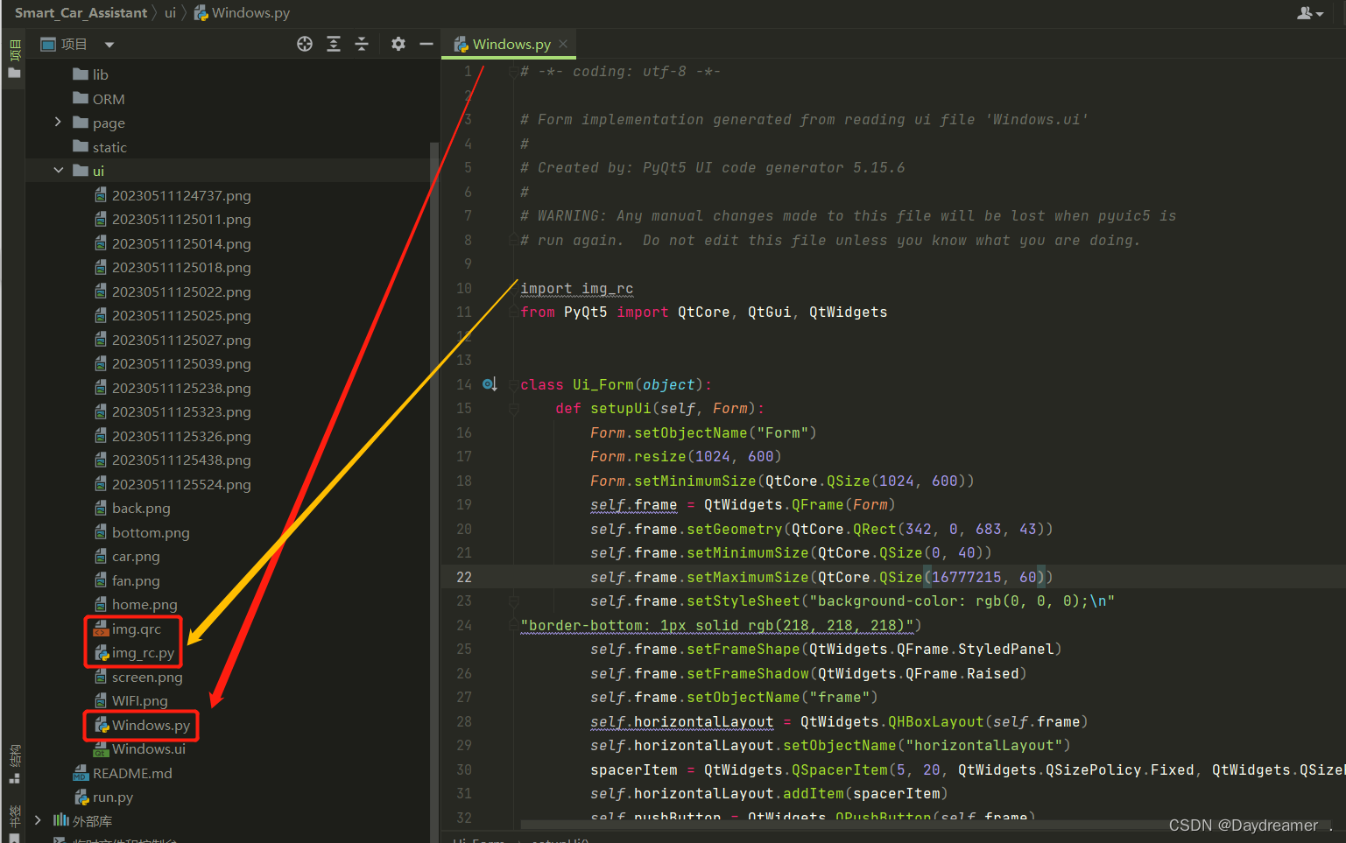Screen dimensions: 1346x843
Task: Switch to the Windows.py editor tab
Action: (x=508, y=43)
